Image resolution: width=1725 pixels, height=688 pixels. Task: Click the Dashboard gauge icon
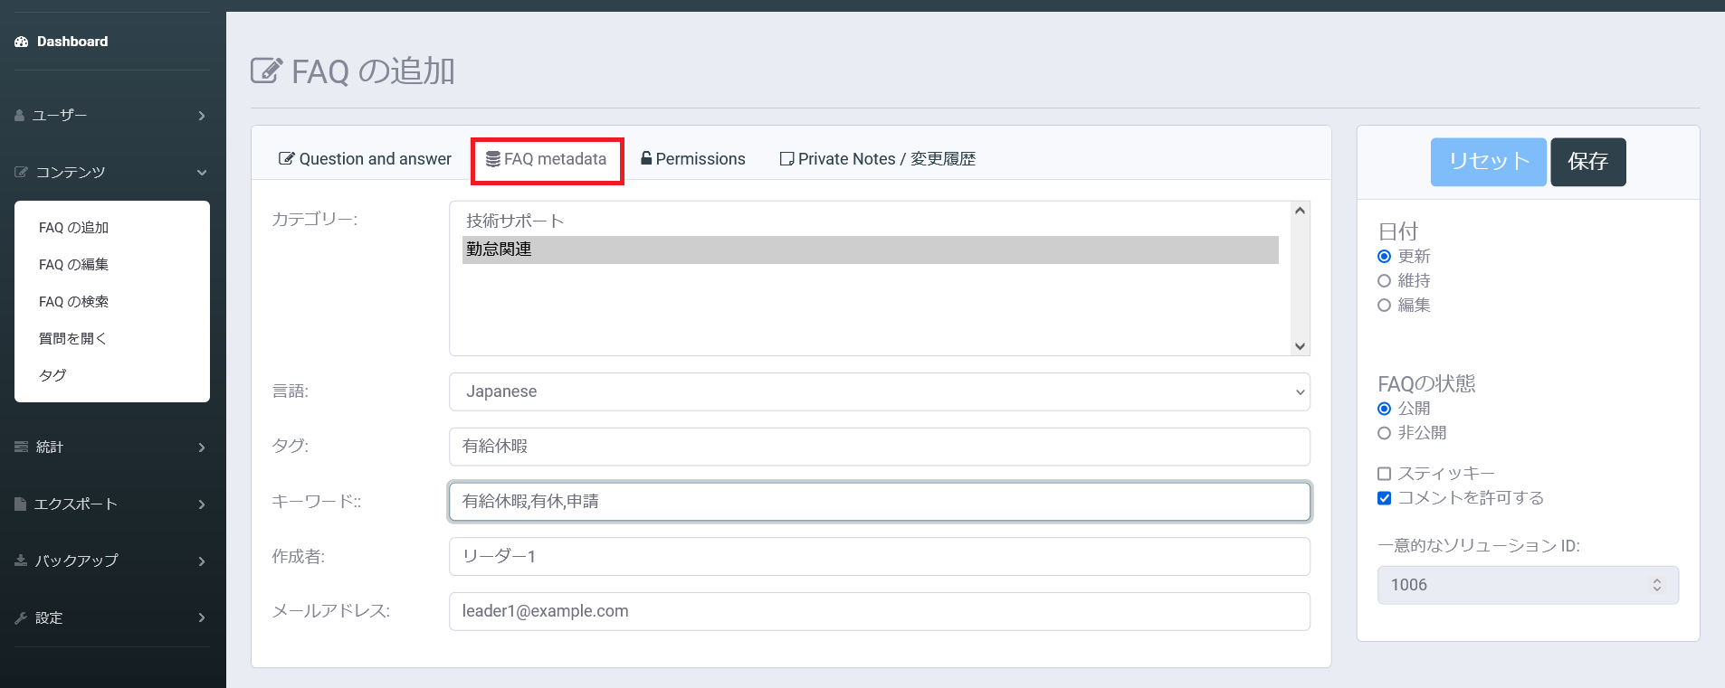click(x=22, y=42)
